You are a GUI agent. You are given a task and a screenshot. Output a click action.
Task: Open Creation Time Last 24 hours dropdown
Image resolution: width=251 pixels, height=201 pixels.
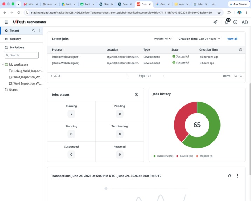[199, 39]
